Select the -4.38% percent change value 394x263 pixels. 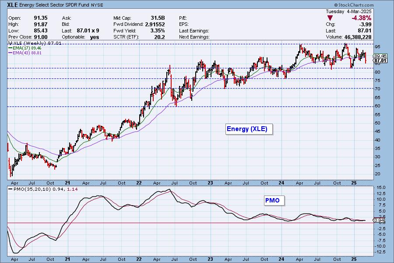click(361, 18)
